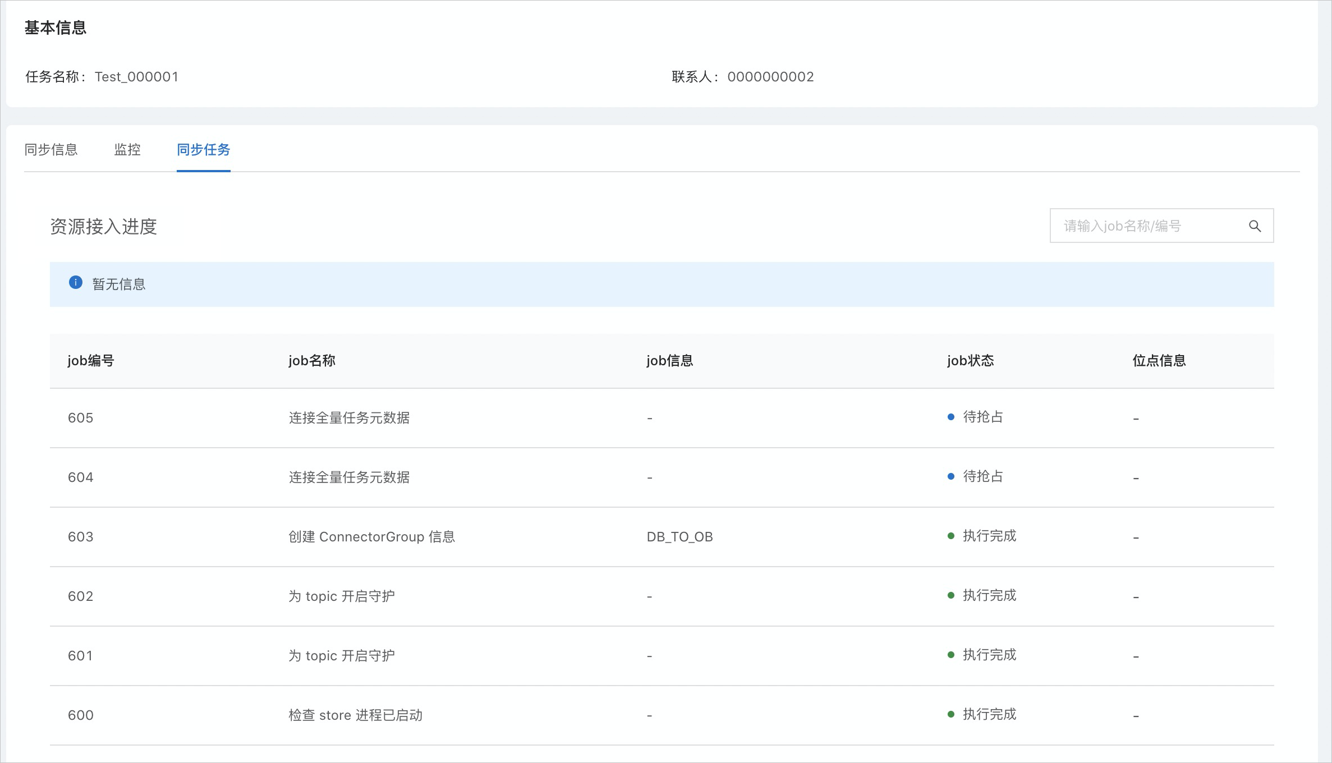Viewport: 1332px width, 763px height.
Task: Click 待抢占 status for job 604
Action: click(983, 476)
